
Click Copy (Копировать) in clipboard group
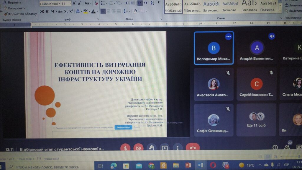[14, 8]
